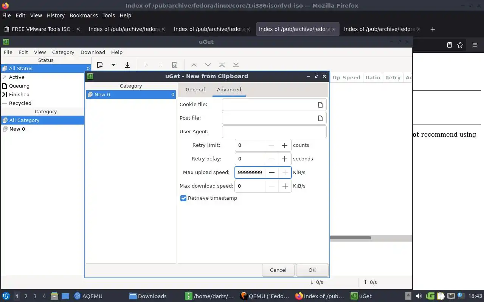Viewport: 484px width, 302px height.
Task: Click the Pause icon in uGet toolbar
Action: (160, 65)
